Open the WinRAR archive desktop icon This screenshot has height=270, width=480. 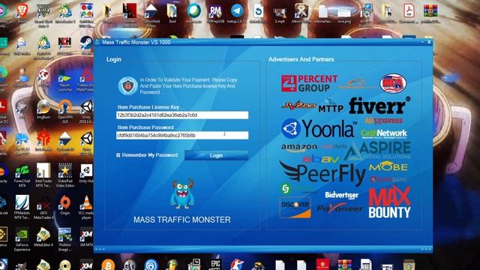[430, 13]
